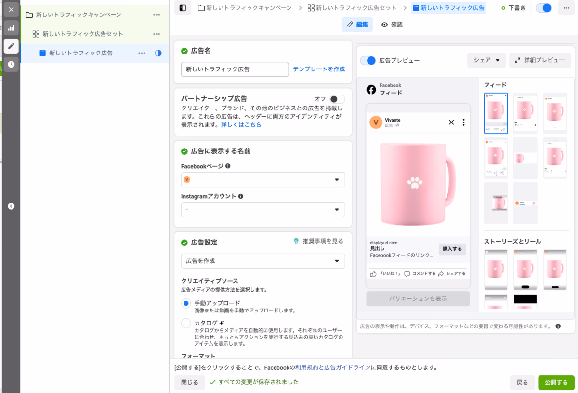Image resolution: width=578 pixels, height=393 pixels.
Task: Toggle the パートナーシップ広告 switch on
Action: coord(337,99)
